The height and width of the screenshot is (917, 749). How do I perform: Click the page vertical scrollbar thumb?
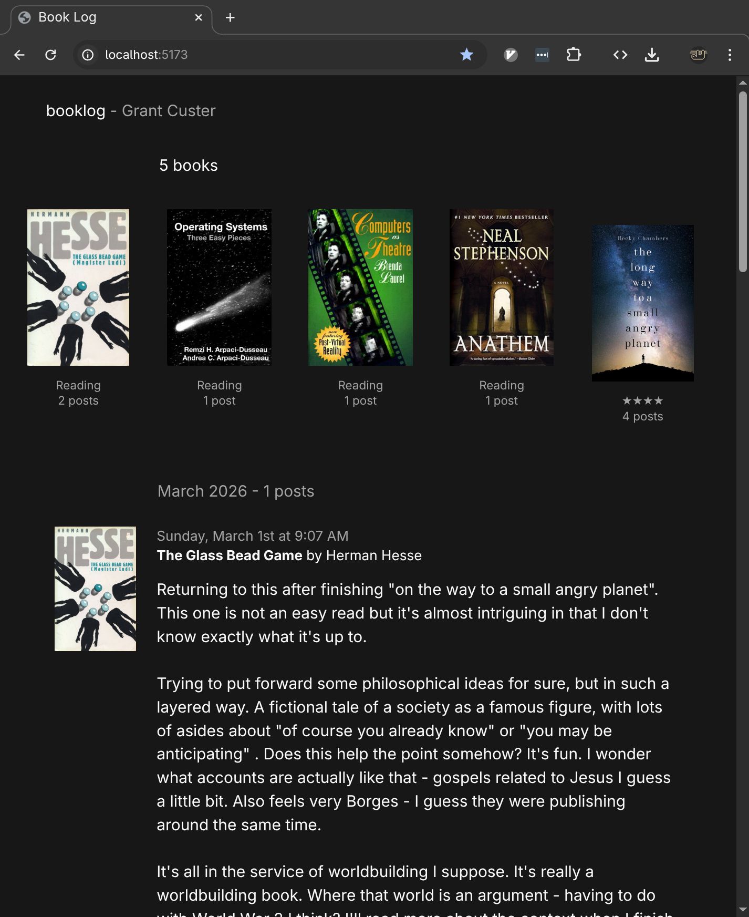tap(743, 181)
